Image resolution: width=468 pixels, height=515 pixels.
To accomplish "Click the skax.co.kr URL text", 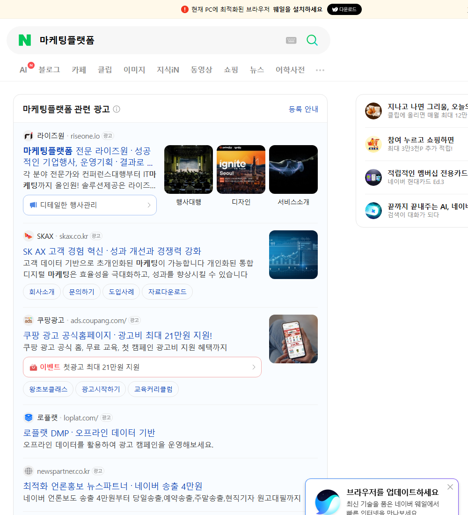I will point(73,236).
